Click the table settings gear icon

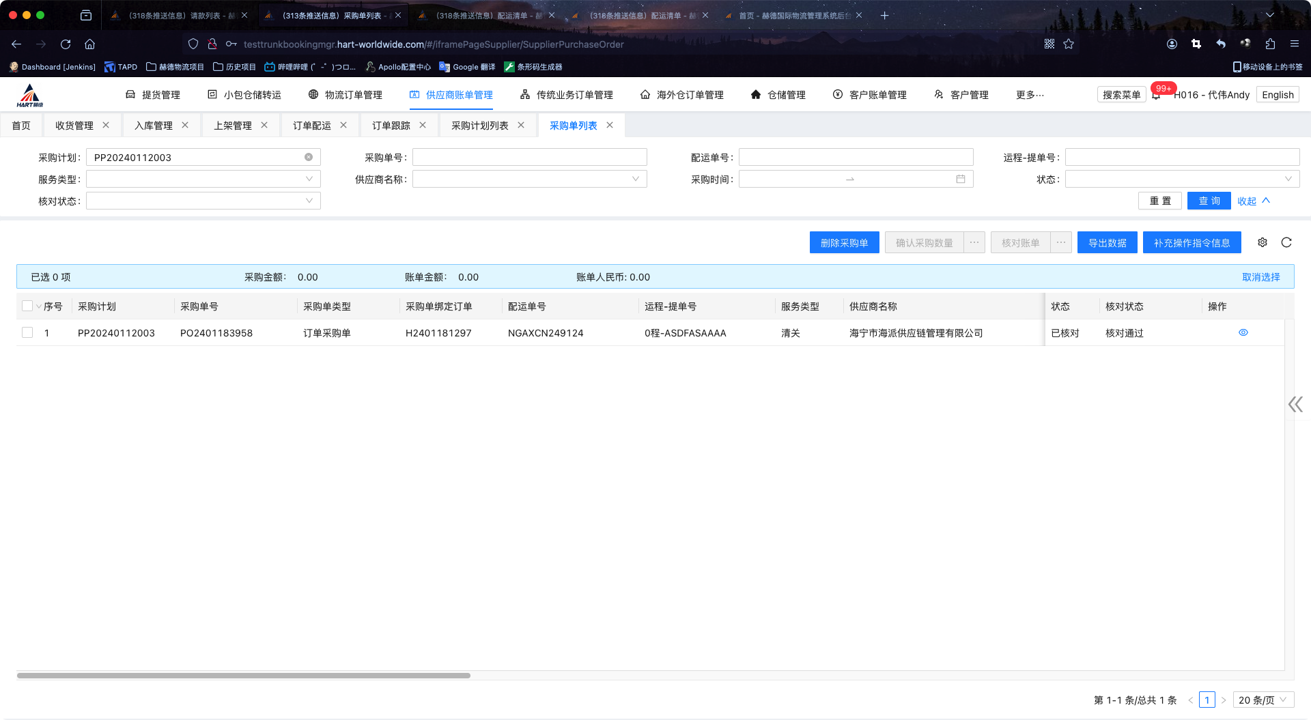click(x=1263, y=242)
